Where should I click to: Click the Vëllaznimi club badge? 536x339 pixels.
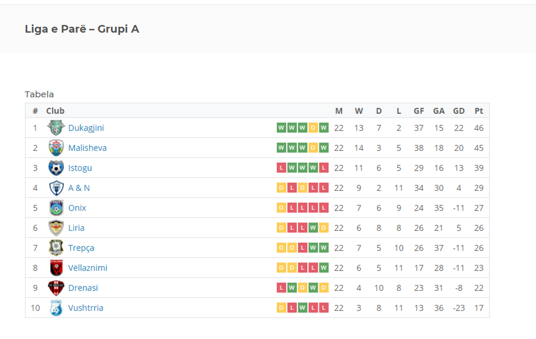tap(56, 268)
